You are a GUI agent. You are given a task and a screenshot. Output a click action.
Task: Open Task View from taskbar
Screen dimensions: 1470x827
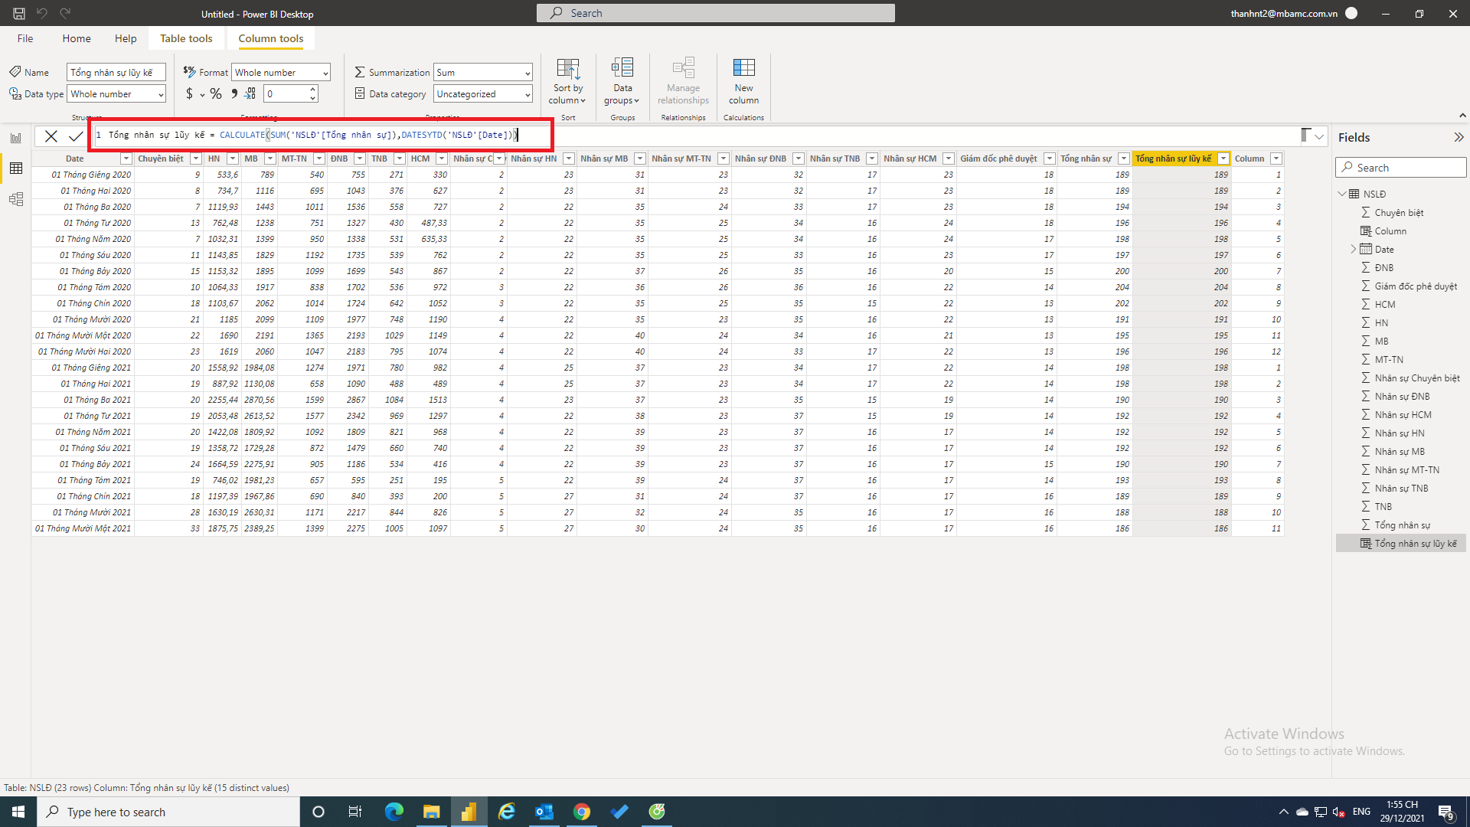click(354, 812)
